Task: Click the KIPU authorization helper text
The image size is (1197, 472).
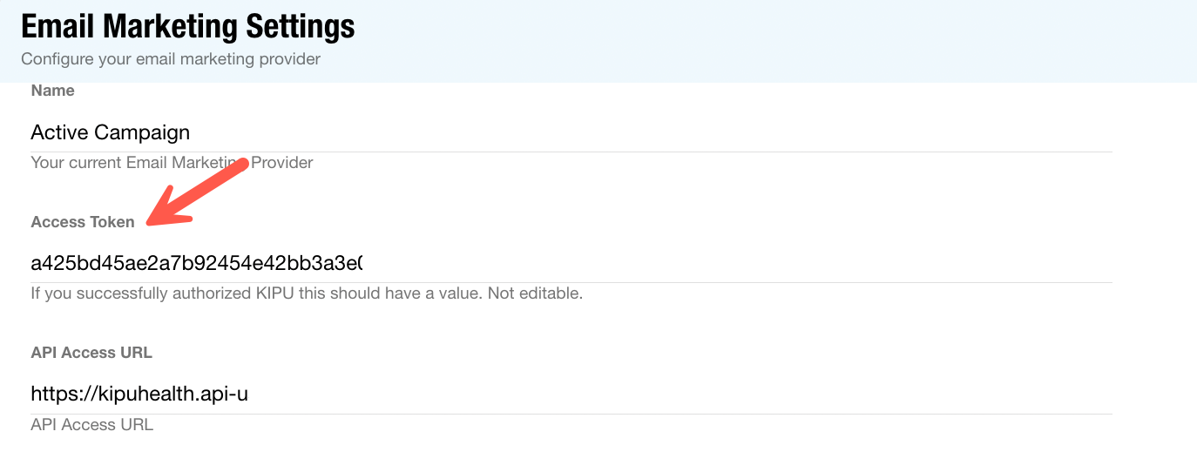Action: tap(306, 293)
